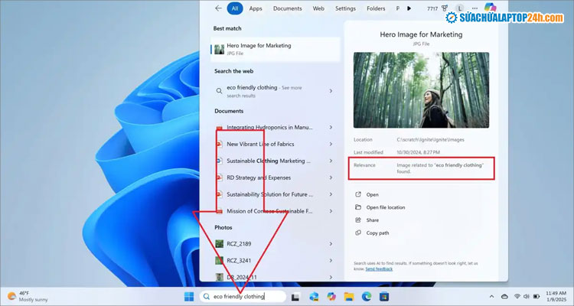Click the RCZ_2189 photo thumbnail icon
The height and width of the screenshot is (306, 574).
[220, 244]
